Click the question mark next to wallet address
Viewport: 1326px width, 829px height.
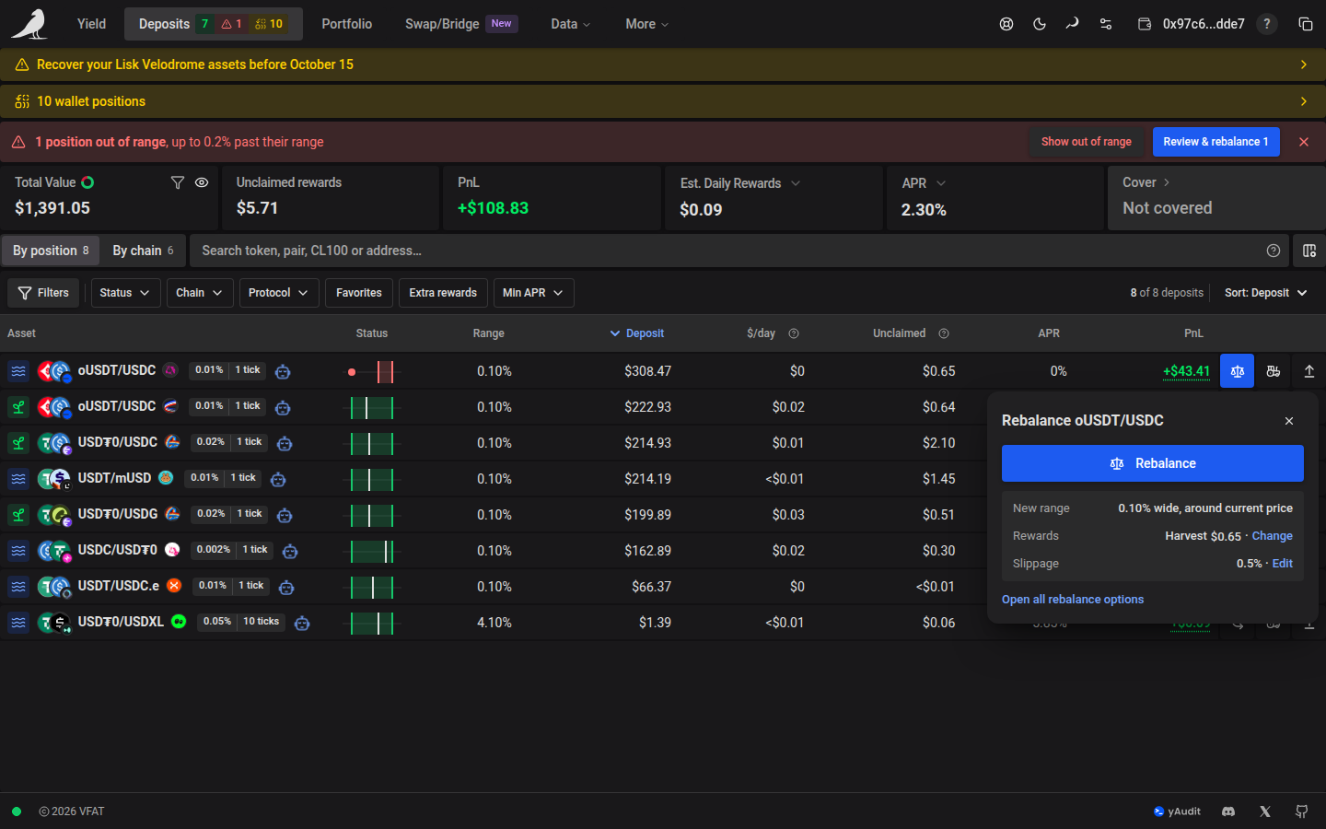click(x=1267, y=24)
